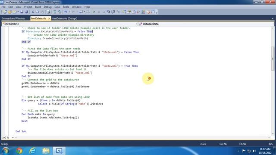Open the active documents list arrow
The height and width of the screenshot is (155, 276).
(273, 19)
